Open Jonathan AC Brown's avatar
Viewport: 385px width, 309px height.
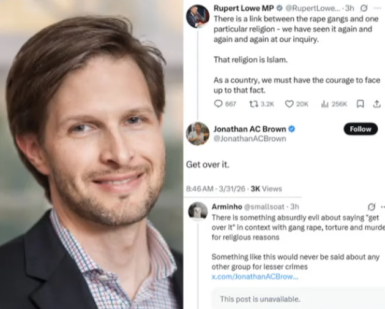pyautogui.click(x=198, y=134)
